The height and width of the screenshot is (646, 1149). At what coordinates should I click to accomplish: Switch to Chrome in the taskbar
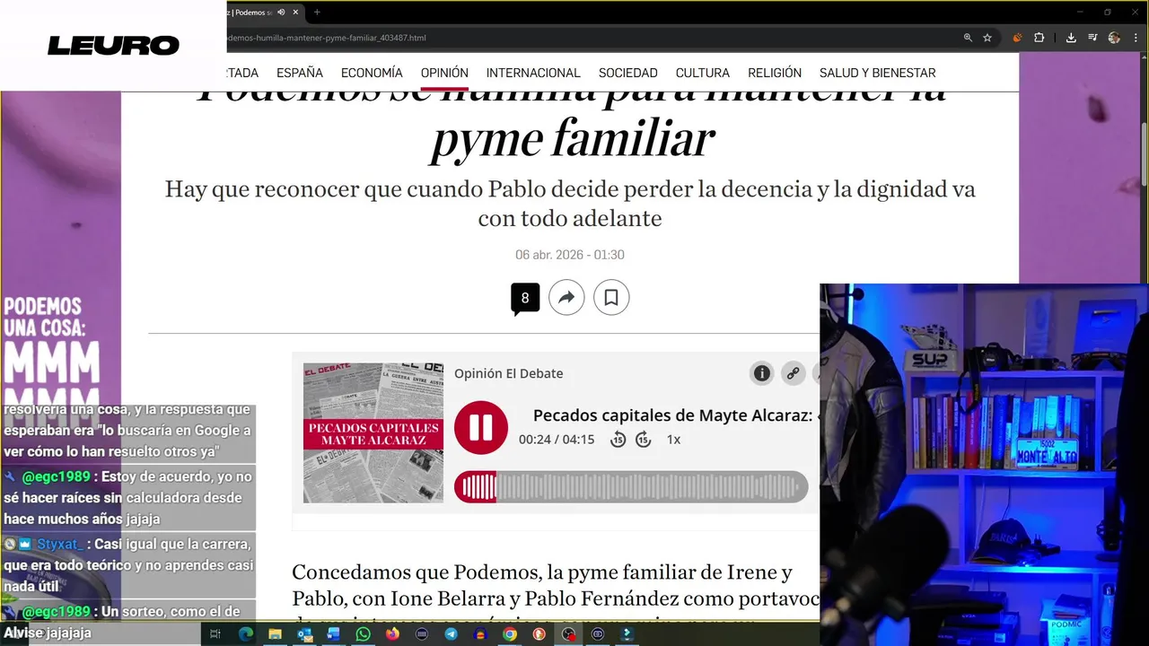(x=509, y=633)
